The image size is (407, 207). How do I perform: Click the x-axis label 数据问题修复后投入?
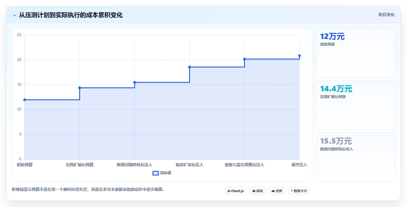135,165
